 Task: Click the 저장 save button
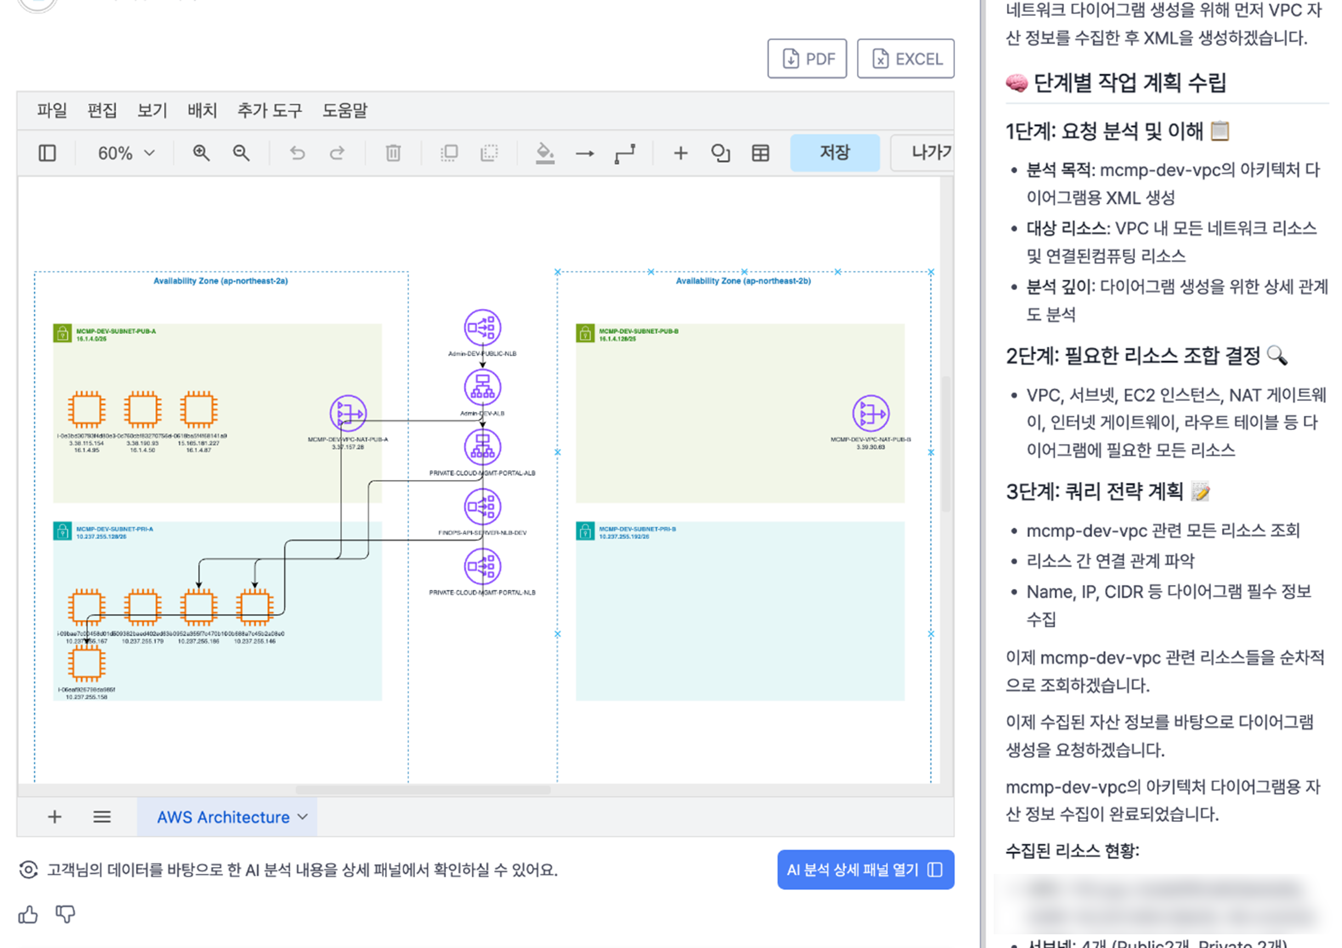(x=834, y=153)
